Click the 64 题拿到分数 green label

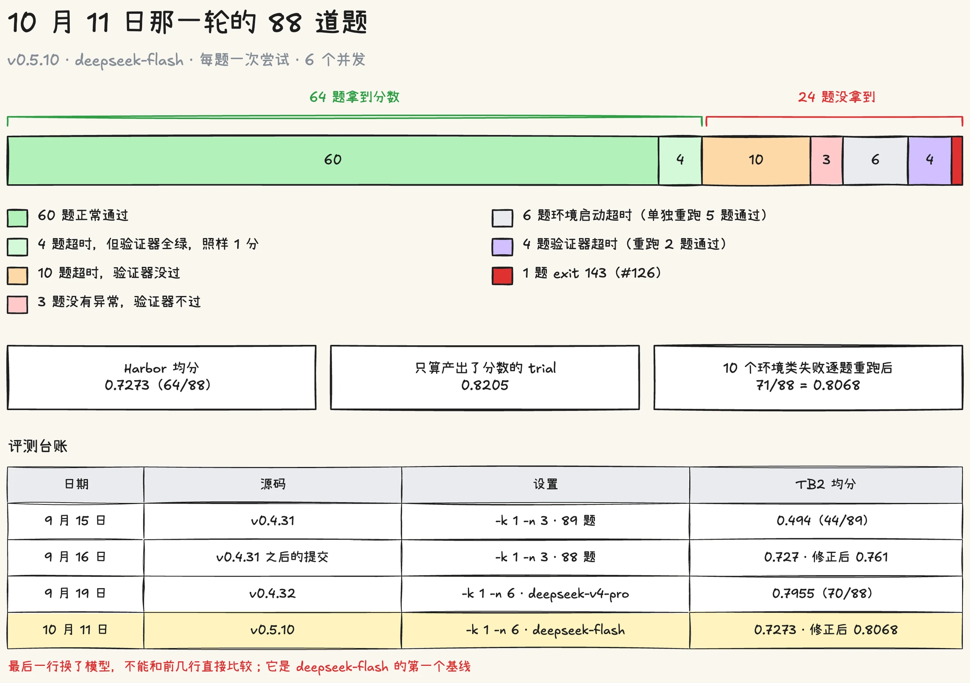click(x=354, y=97)
